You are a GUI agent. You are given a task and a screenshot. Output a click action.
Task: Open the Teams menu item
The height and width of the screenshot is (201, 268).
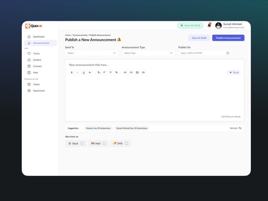40,84
